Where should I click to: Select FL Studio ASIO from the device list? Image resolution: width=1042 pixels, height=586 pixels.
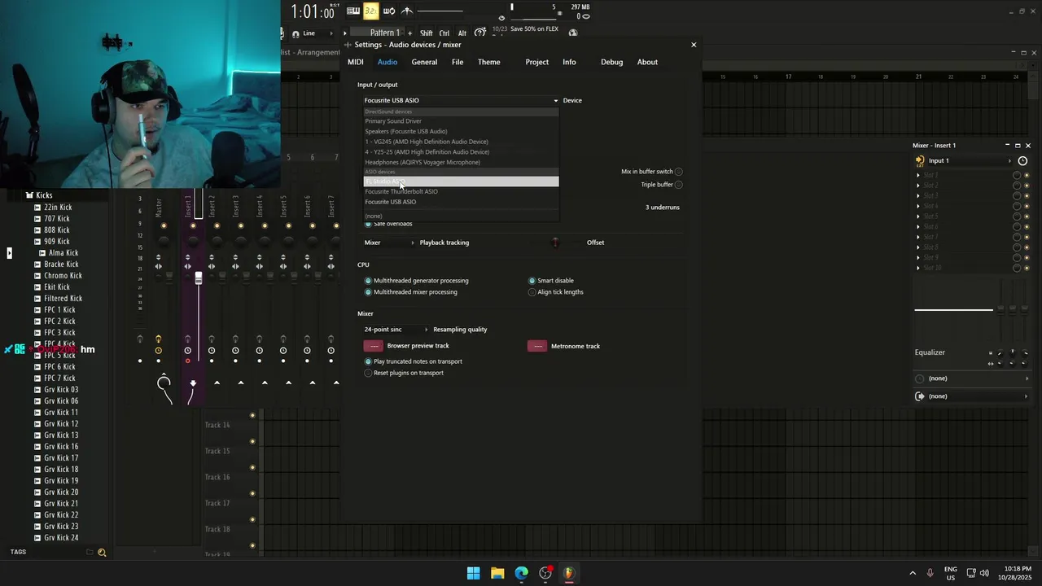461,181
